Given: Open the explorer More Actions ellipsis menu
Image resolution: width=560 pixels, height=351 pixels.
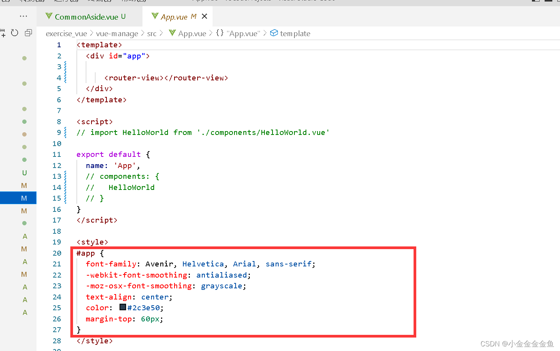Looking at the screenshot, I should 23,16.
